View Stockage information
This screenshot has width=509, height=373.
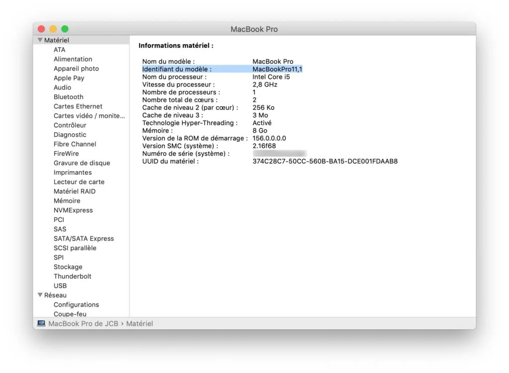pyautogui.click(x=68, y=267)
